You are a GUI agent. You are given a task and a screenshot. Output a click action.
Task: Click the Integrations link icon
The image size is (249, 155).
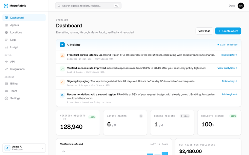tap(6, 69)
